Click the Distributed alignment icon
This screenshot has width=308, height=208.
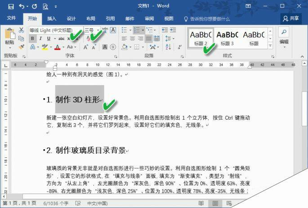(157, 39)
